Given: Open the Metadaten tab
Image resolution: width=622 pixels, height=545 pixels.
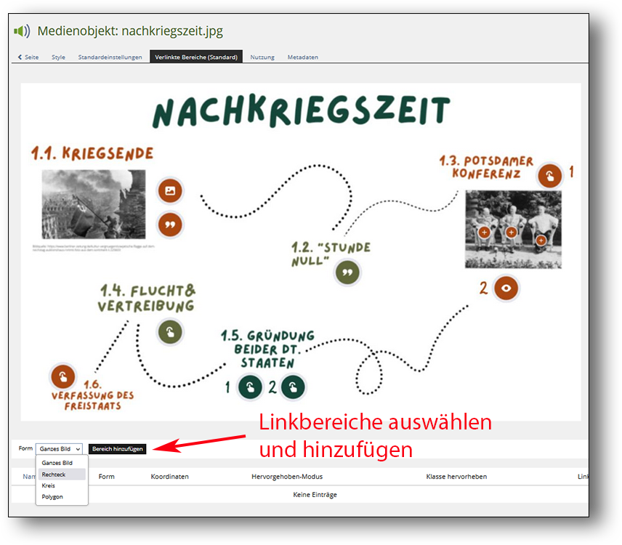Looking at the screenshot, I should [x=302, y=57].
